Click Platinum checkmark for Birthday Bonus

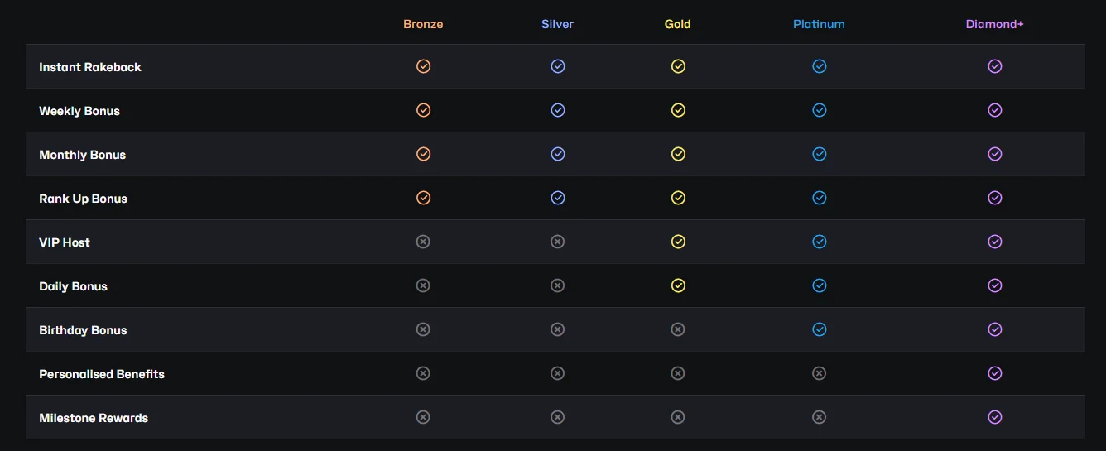tap(820, 329)
